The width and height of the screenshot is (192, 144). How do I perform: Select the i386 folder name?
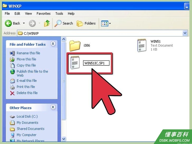87,45
